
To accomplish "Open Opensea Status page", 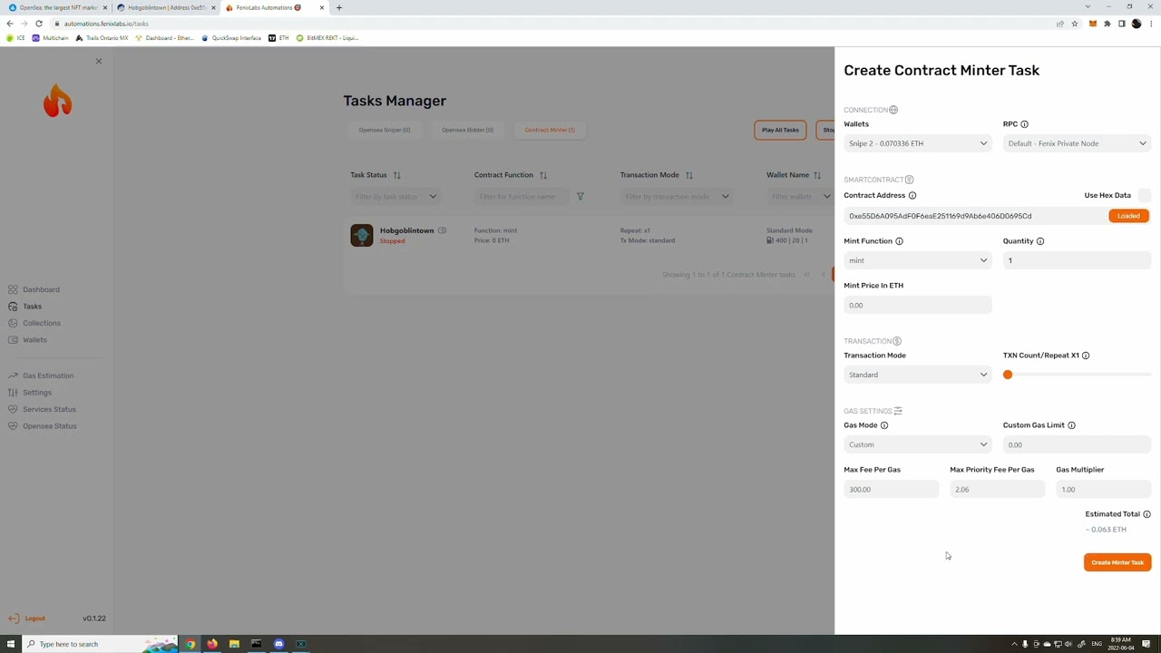I will coord(49,426).
